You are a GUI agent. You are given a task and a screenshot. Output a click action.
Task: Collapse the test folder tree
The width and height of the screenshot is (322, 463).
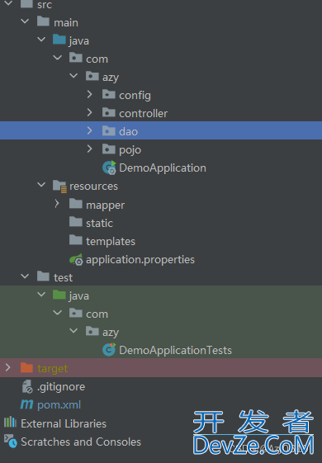25,276
